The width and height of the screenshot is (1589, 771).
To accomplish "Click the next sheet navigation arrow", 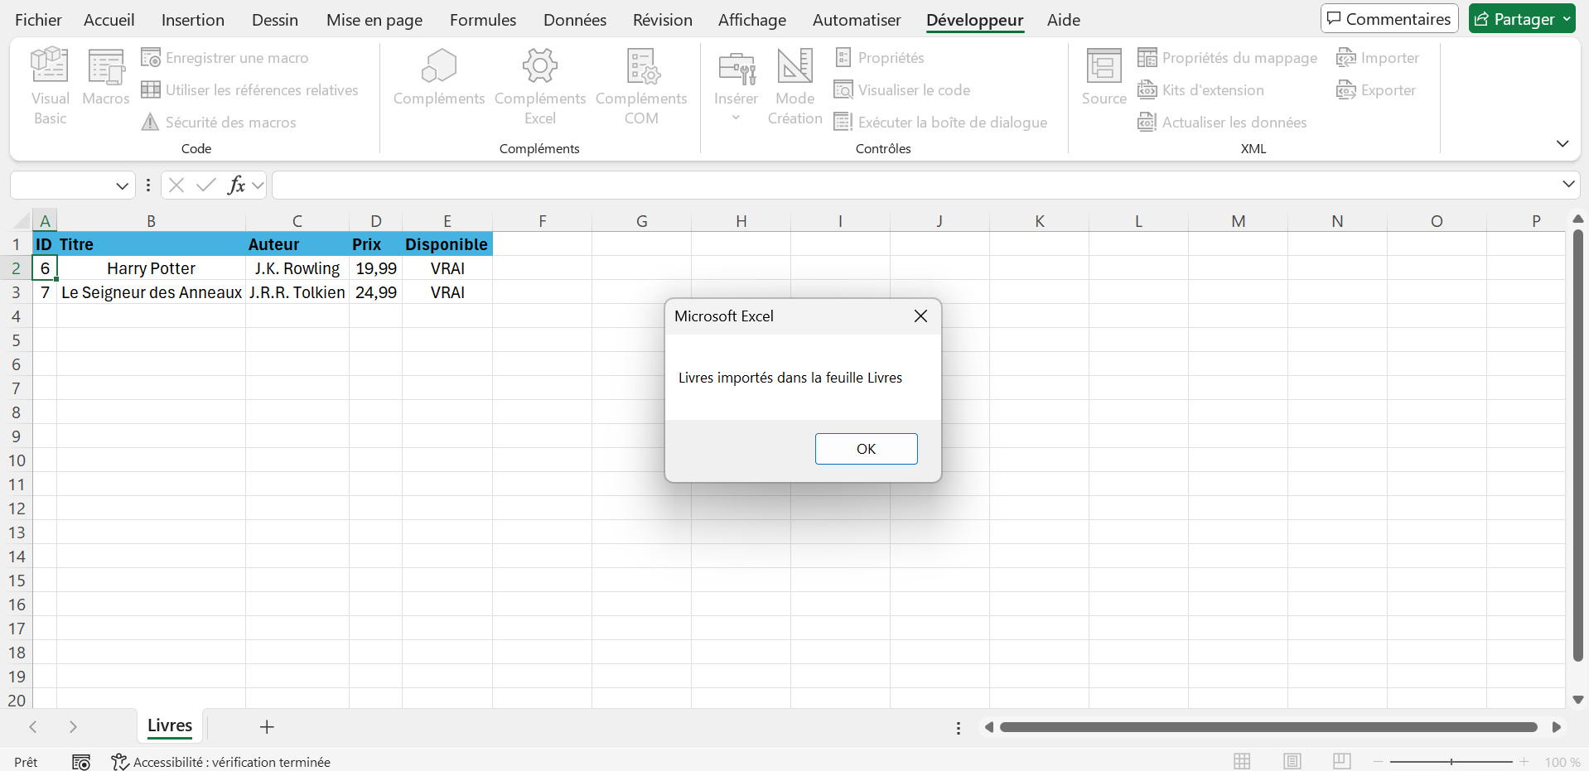I will [x=73, y=727].
